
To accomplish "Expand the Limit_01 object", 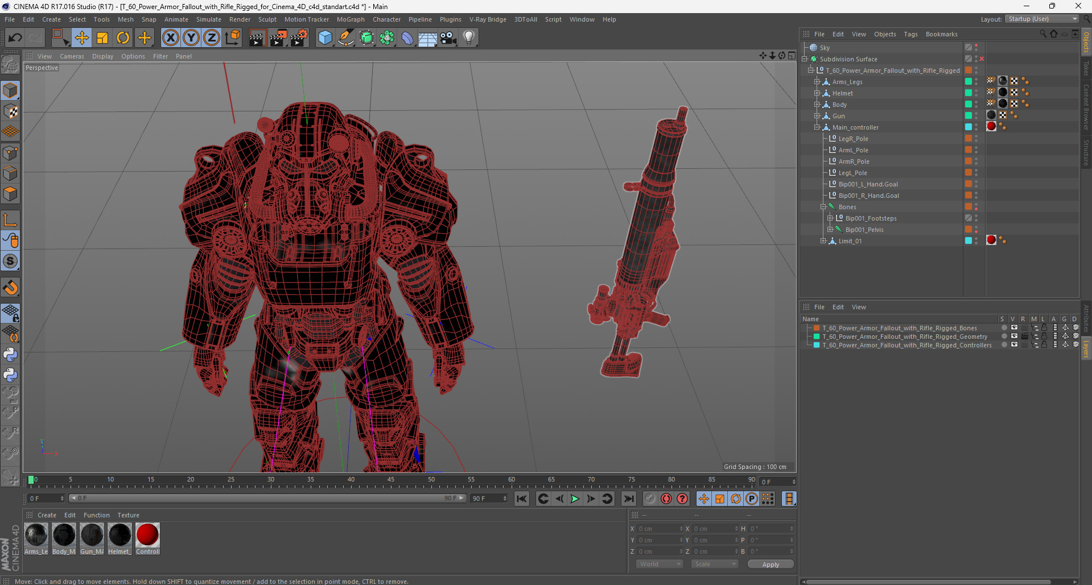I will pos(823,241).
